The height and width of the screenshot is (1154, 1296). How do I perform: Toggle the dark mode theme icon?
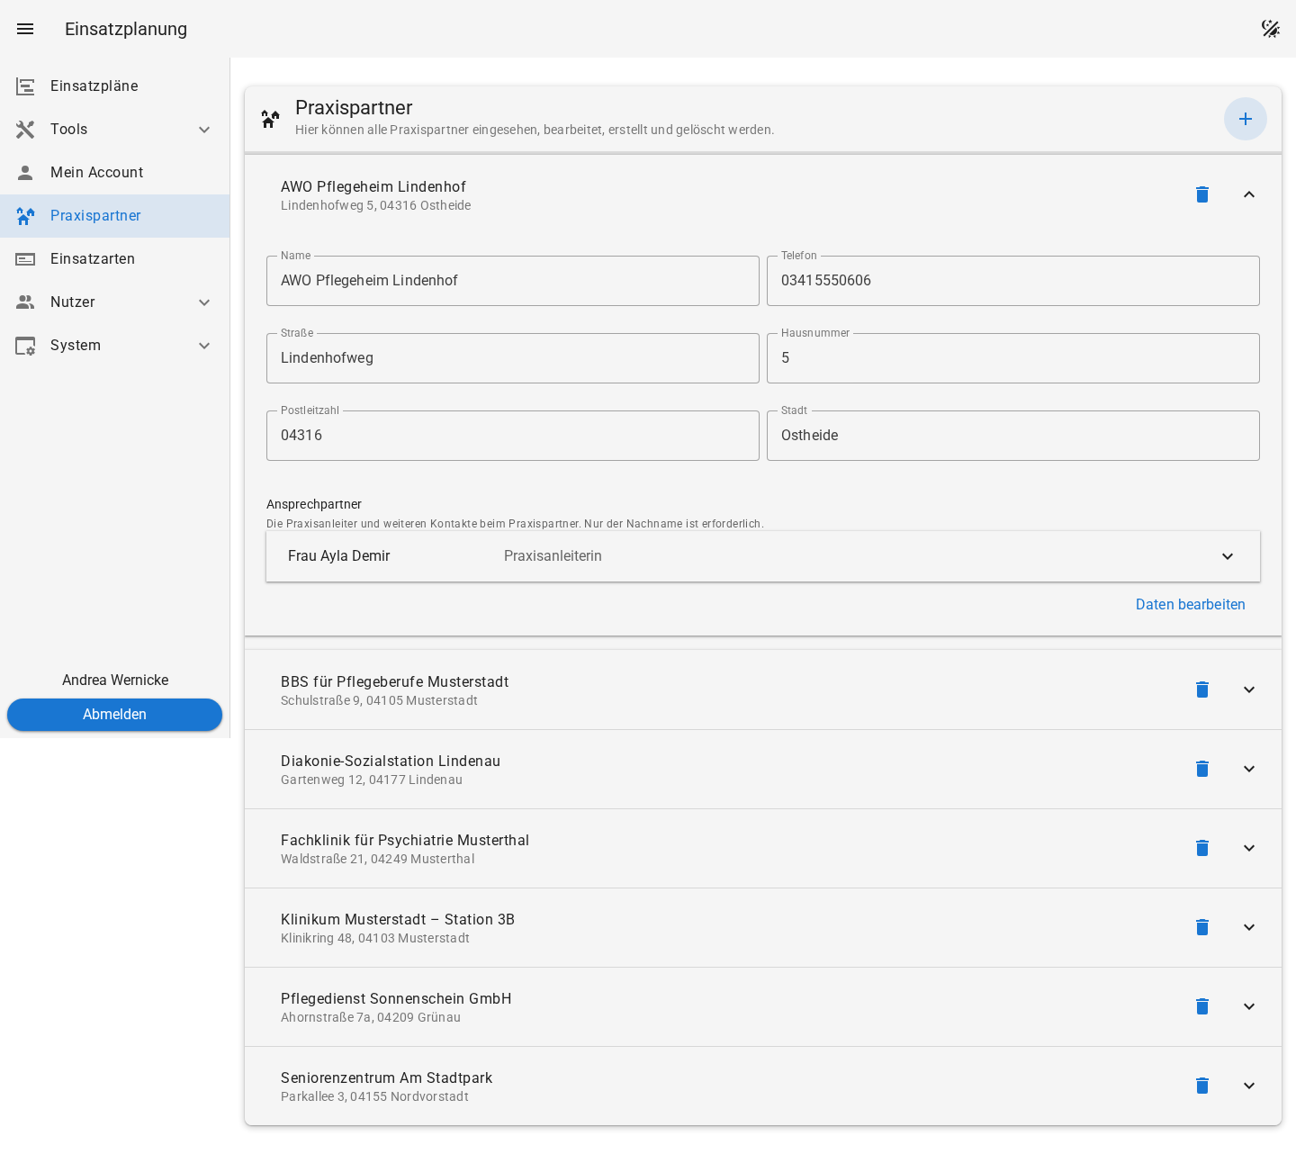(x=1271, y=29)
